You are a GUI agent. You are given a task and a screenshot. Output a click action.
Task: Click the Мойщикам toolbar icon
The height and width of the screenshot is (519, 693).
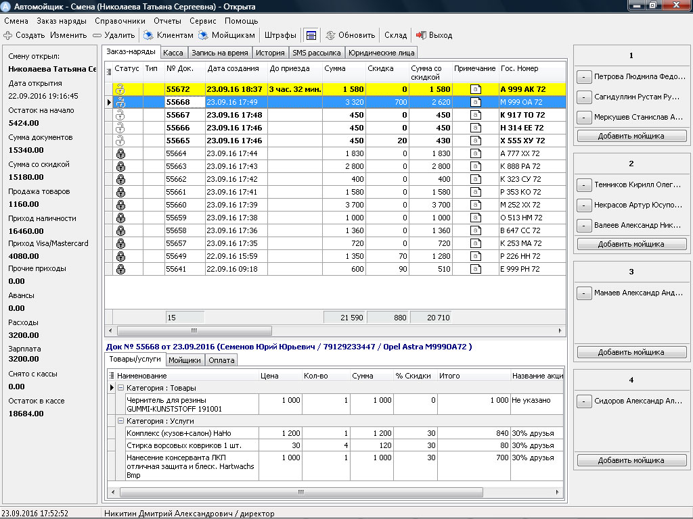coord(203,35)
